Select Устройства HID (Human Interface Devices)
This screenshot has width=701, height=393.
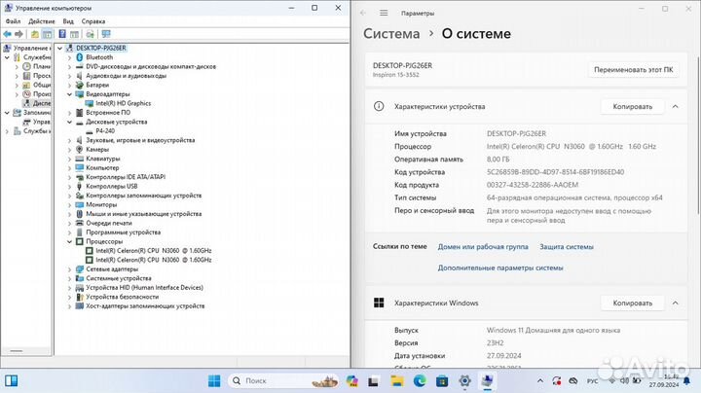(x=144, y=288)
